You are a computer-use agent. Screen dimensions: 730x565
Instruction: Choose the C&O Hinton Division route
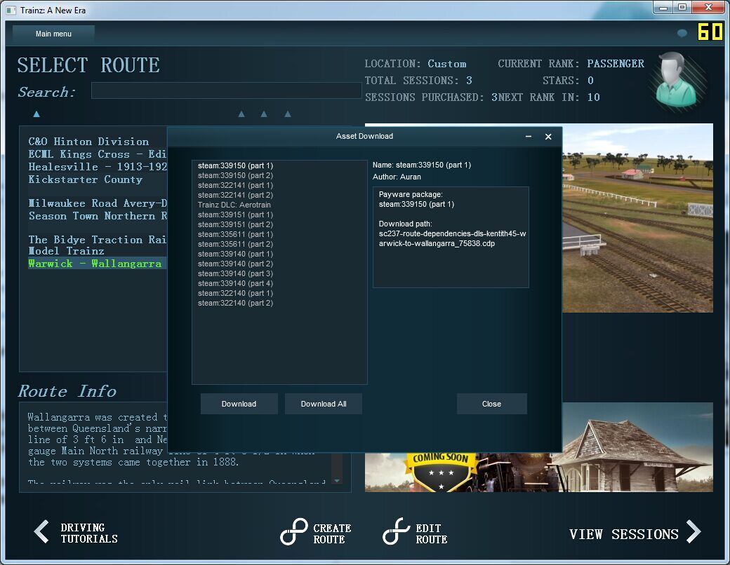click(x=88, y=142)
